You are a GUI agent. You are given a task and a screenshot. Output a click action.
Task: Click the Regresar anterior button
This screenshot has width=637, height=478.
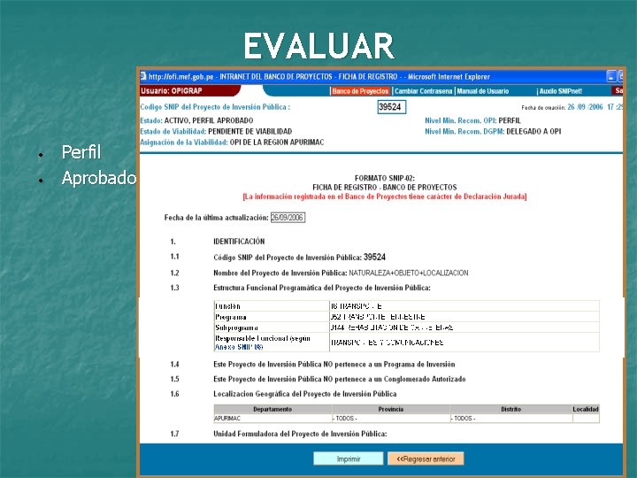(426, 459)
